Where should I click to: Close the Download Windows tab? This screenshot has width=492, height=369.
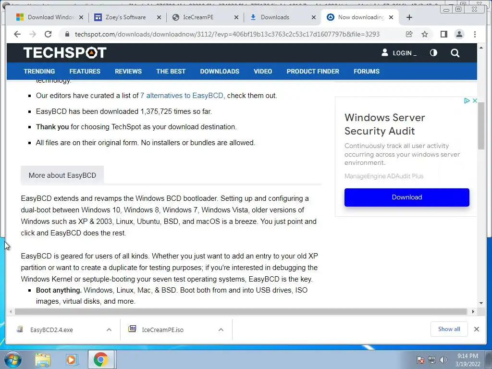click(x=81, y=17)
